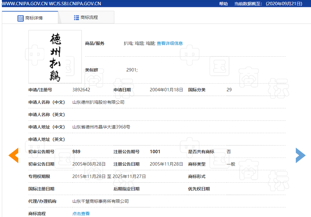The image size is (311, 217).
Task: Click the 国际注册日期 label
Action: (x=41, y=189)
